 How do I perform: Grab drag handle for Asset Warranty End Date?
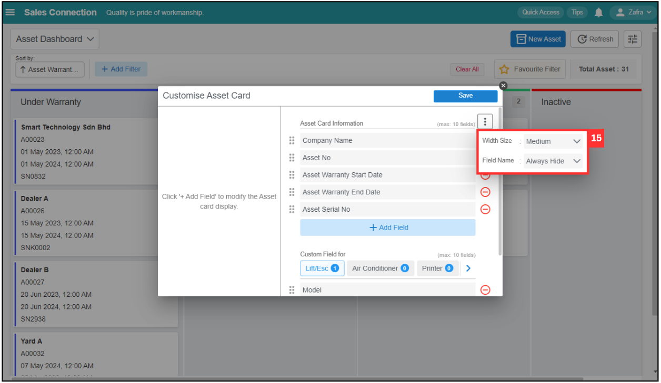click(x=292, y=192)
